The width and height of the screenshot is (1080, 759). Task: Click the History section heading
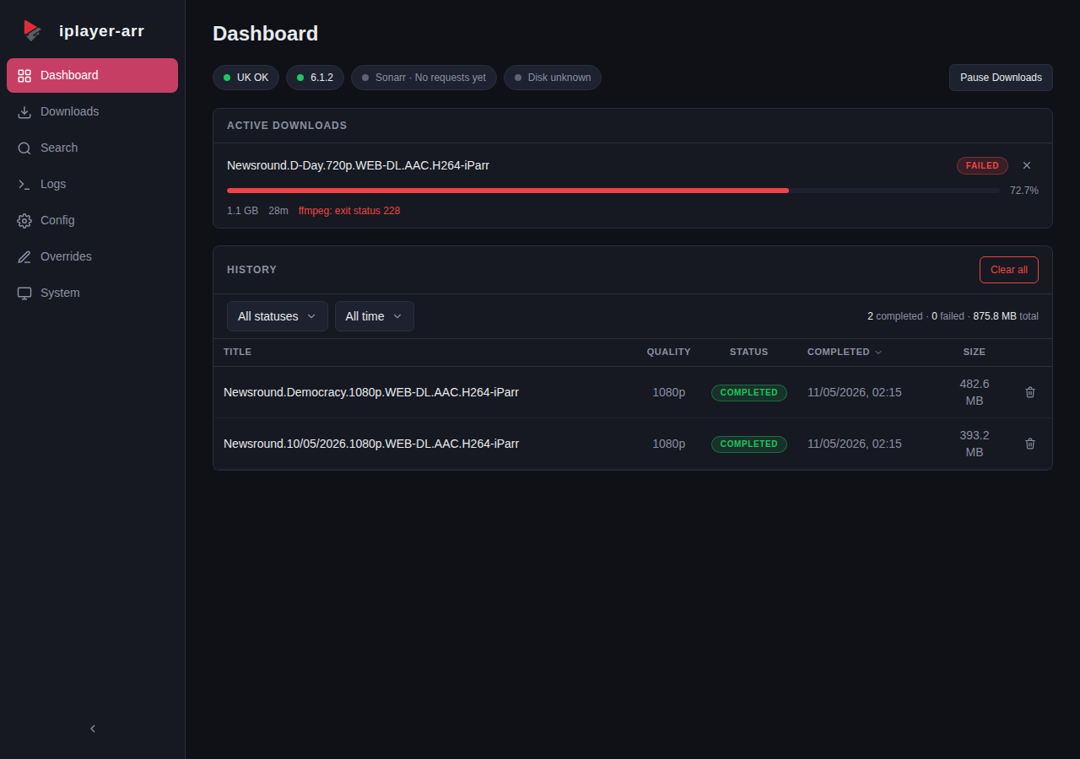[x=251, y=270]
